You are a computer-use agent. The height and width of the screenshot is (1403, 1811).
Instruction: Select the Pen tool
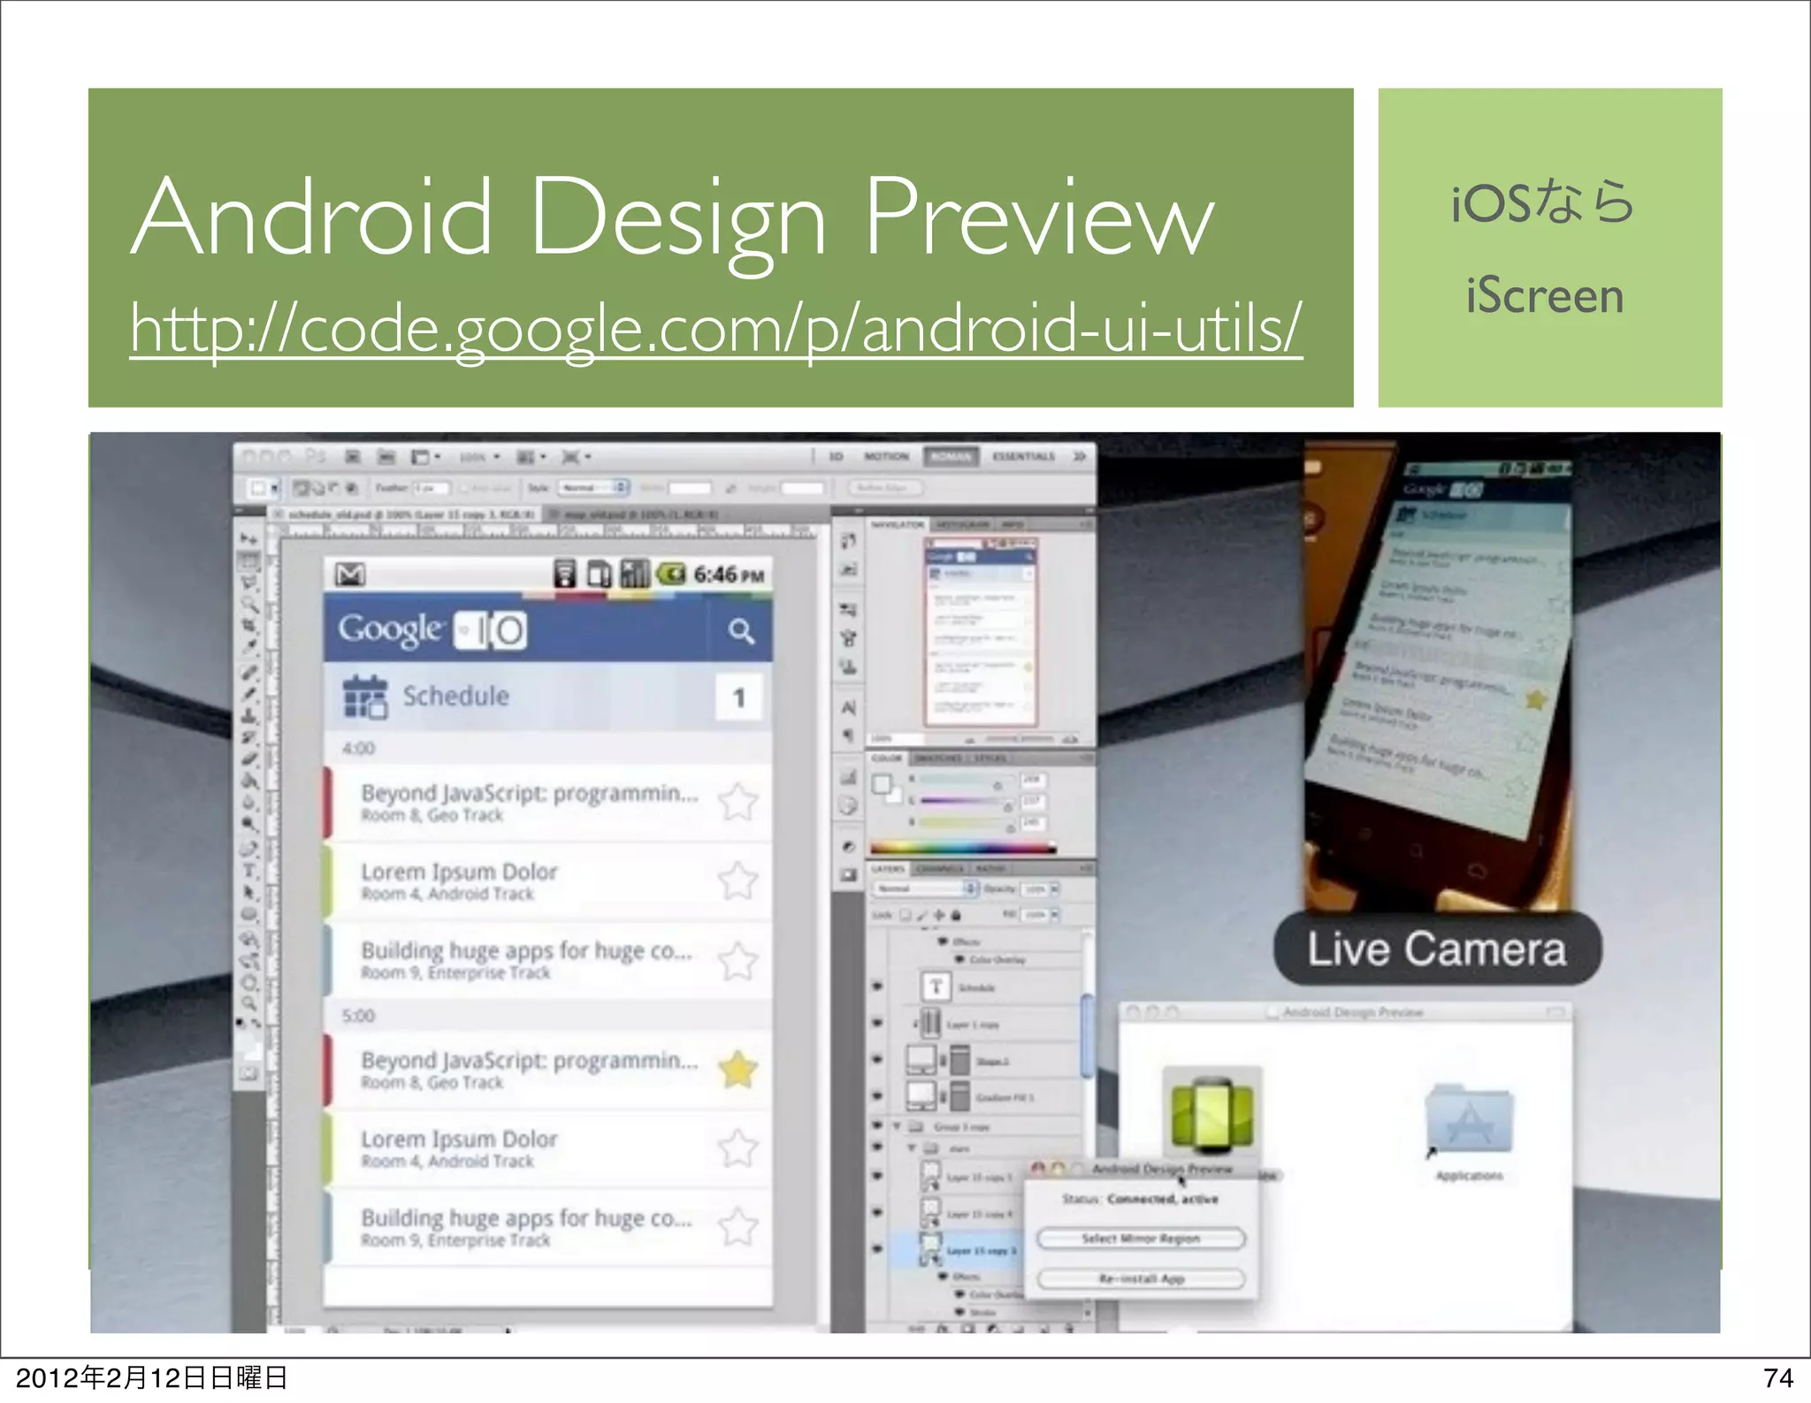pos(249,850)
